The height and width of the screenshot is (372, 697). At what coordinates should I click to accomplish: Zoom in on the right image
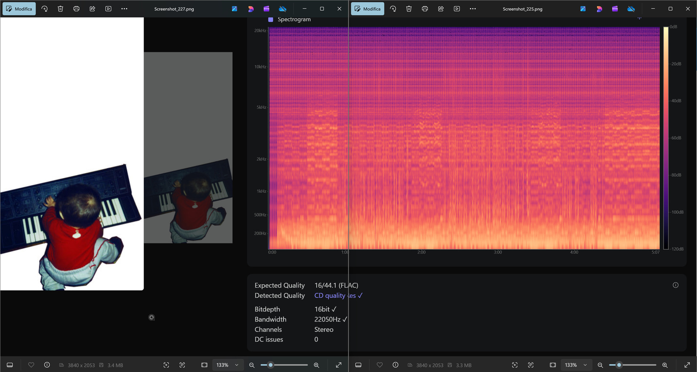(665, 365)
